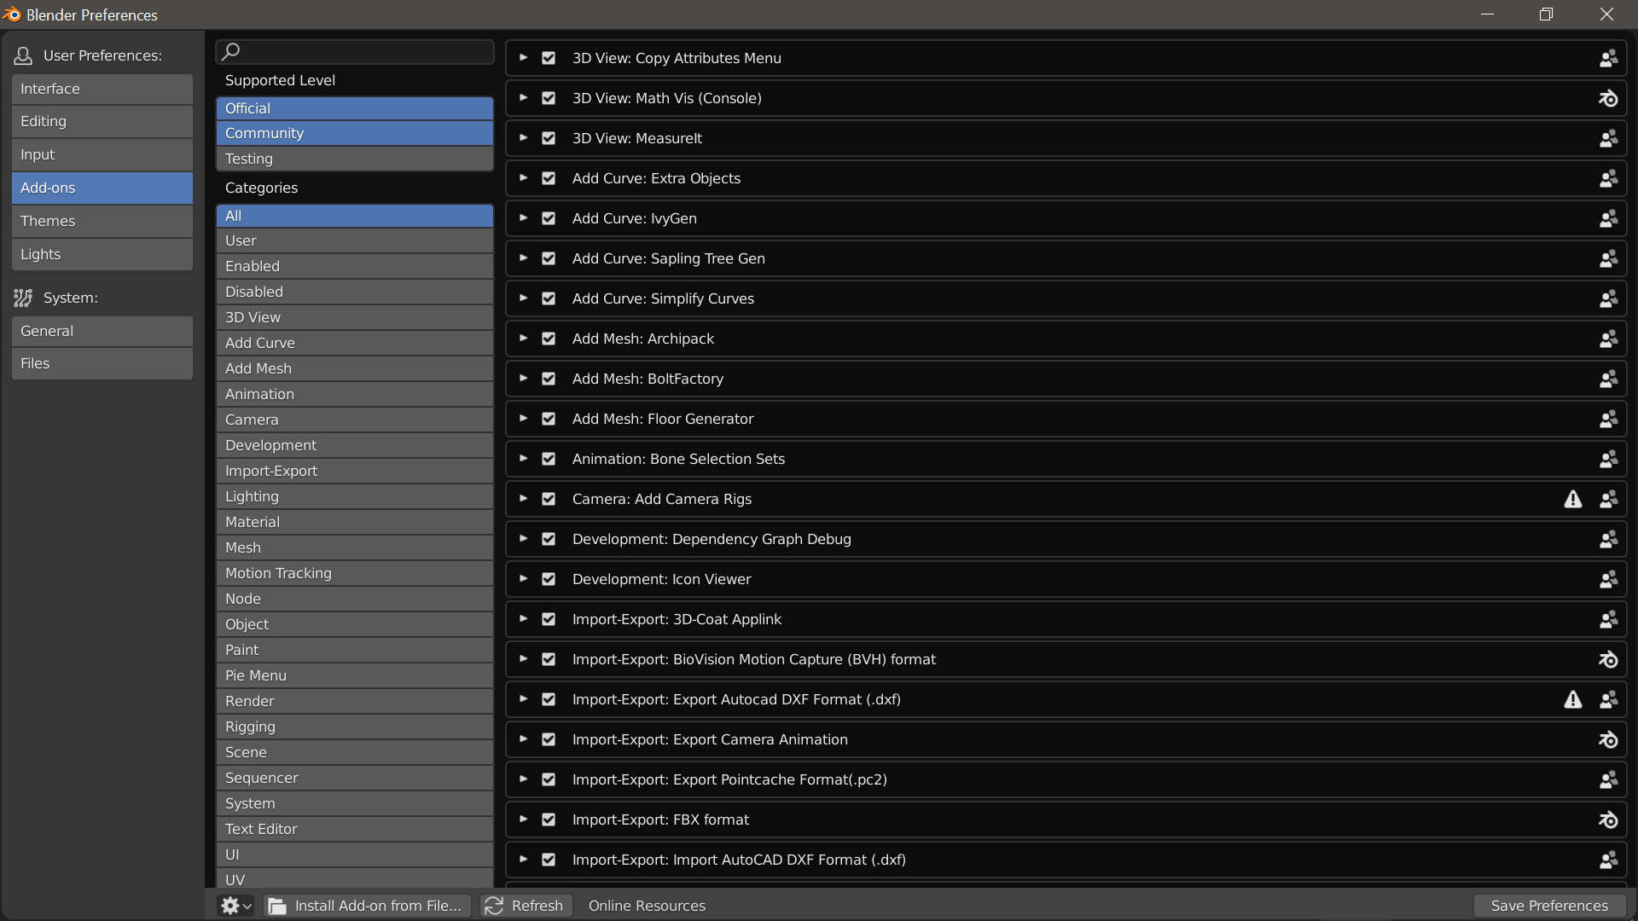Open the Input preferences tab

(102, 154)
